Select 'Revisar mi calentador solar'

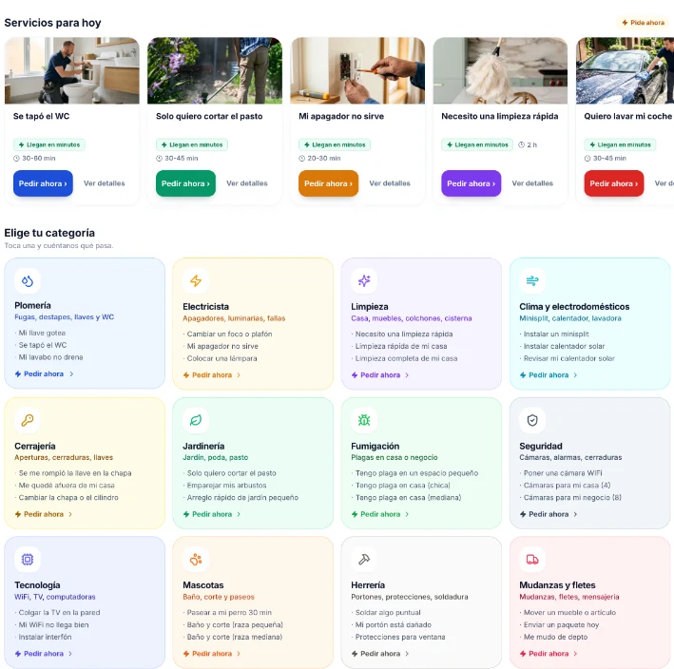(x=568, y=358)
